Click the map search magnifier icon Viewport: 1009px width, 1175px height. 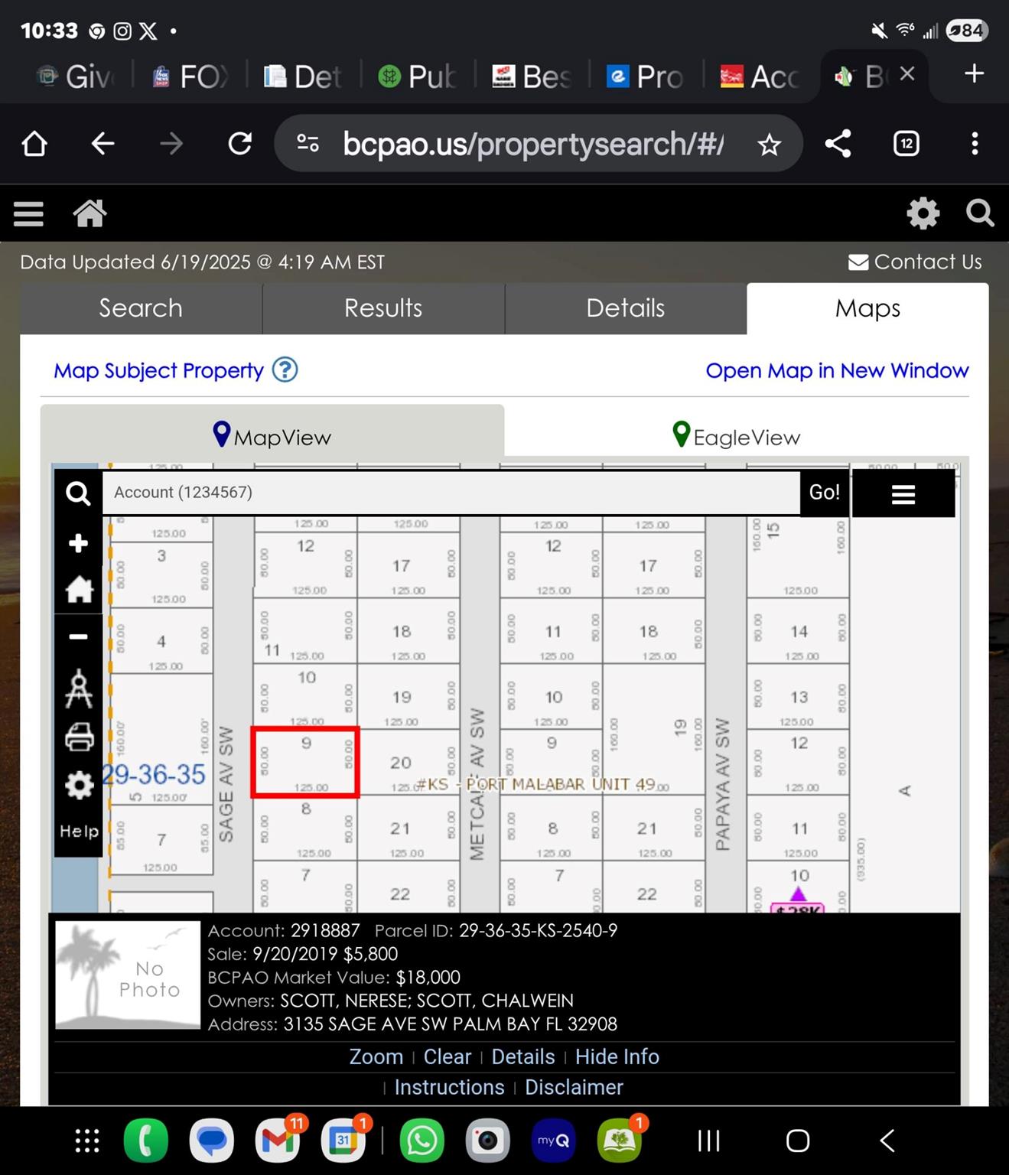click(x=78, y=493)
